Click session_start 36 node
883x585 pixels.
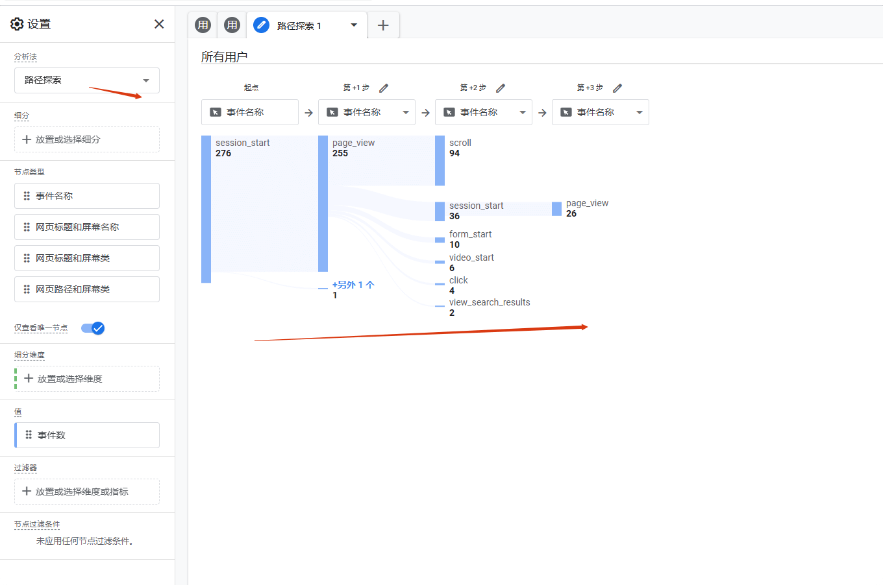(x=440, y=211)
